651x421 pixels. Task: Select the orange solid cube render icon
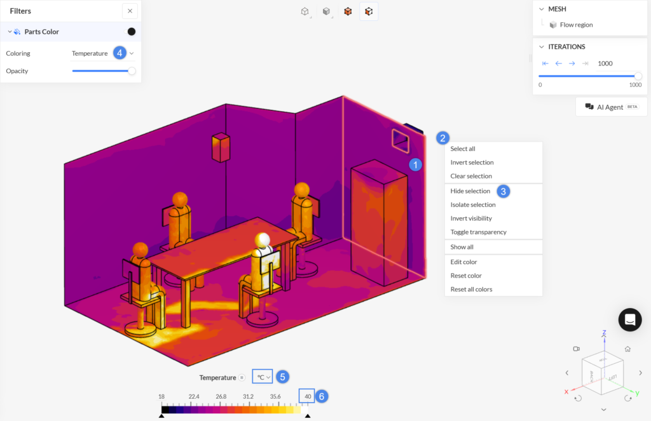click(348, 11)
